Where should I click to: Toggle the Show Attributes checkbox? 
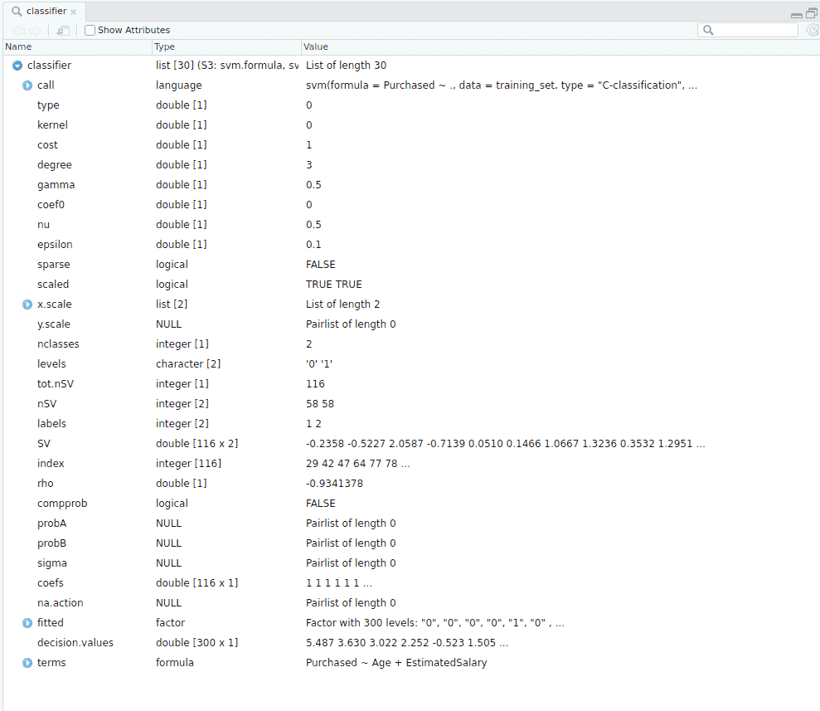tap(90, 31)
